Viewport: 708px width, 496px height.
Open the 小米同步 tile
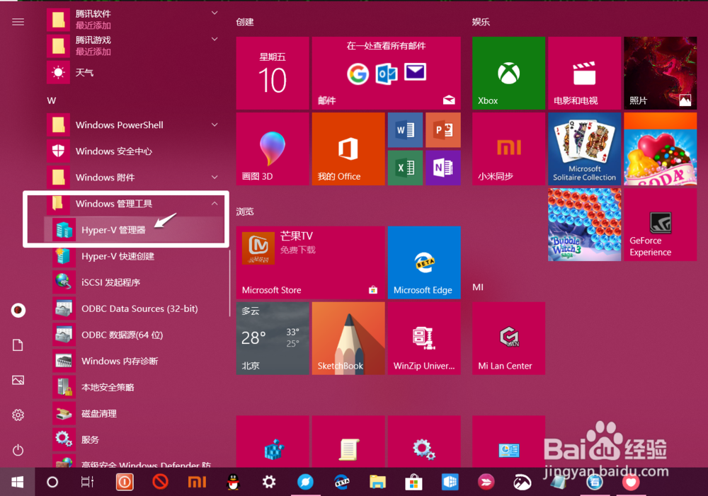click(x=509, y=149)
